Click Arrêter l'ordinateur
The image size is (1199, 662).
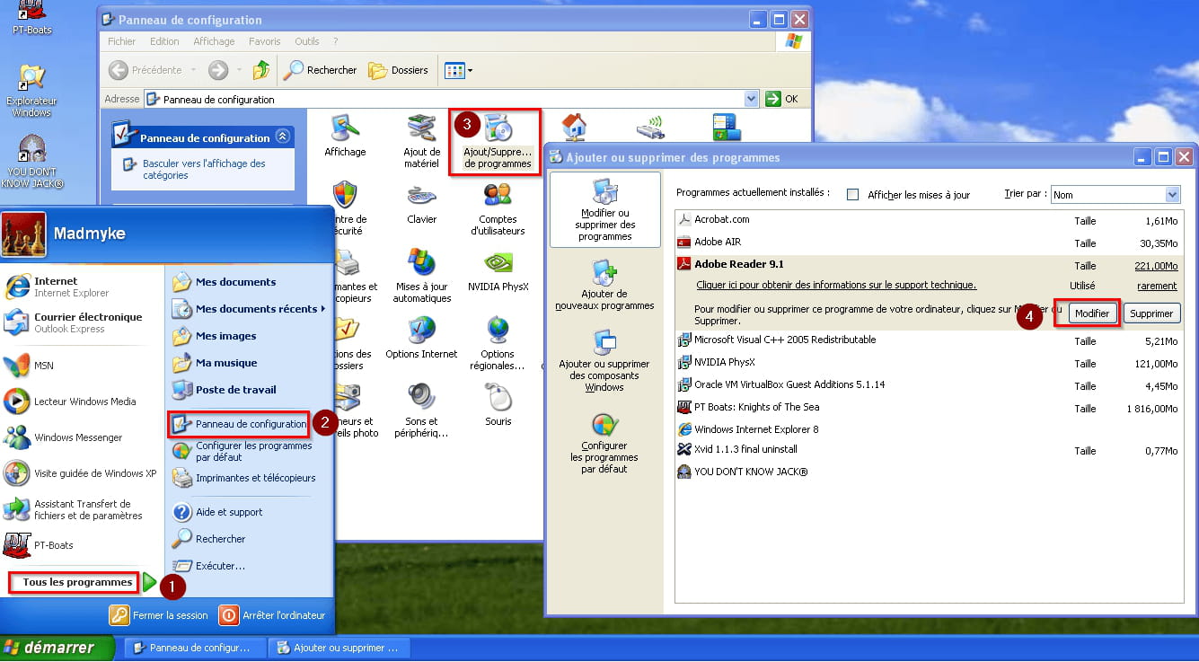pyautogui.click(x=272, y=615)
